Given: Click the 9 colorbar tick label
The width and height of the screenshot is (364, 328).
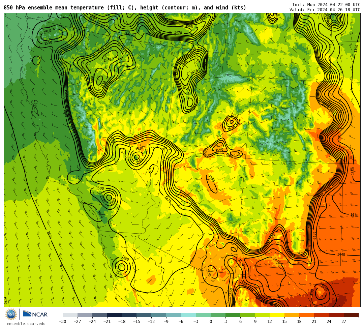Looking at the screenshot, I should coord(255,322).
